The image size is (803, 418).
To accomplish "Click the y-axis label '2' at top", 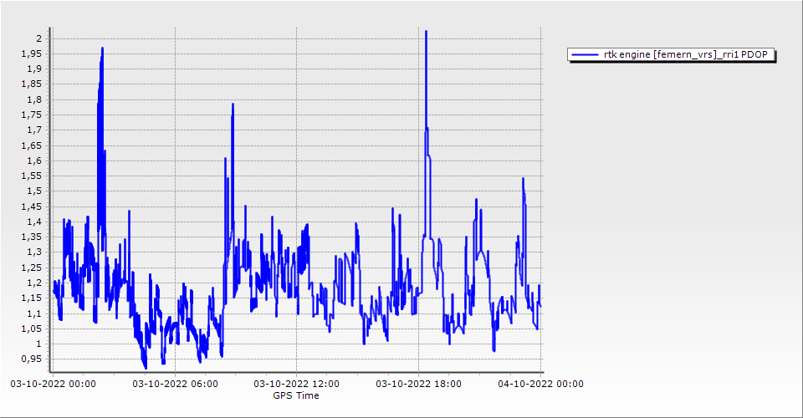I will pos(38,38).
